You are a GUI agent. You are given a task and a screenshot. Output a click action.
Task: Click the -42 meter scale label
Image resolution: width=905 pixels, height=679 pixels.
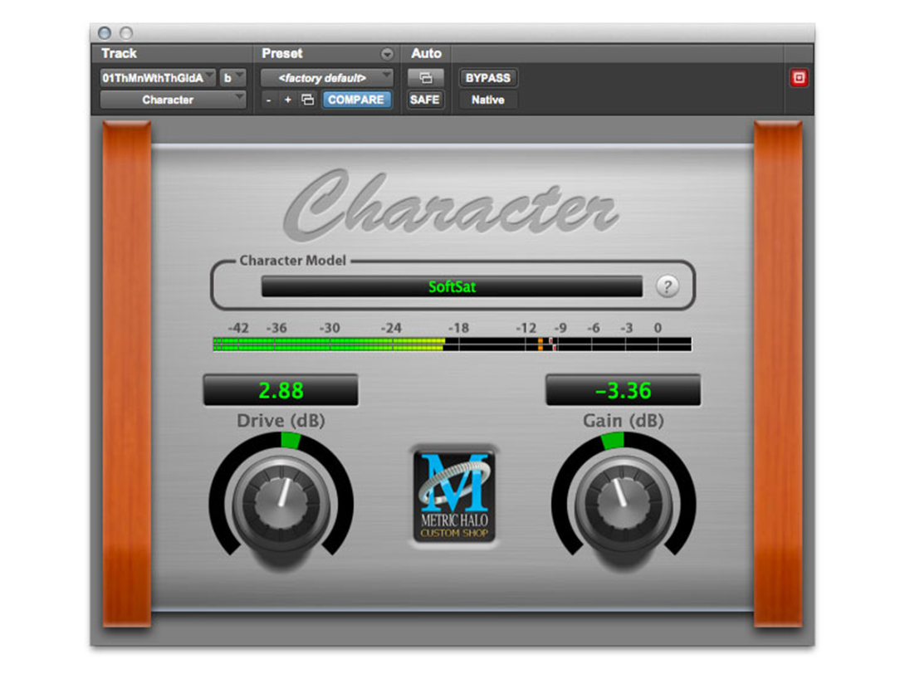click(237, 328)
